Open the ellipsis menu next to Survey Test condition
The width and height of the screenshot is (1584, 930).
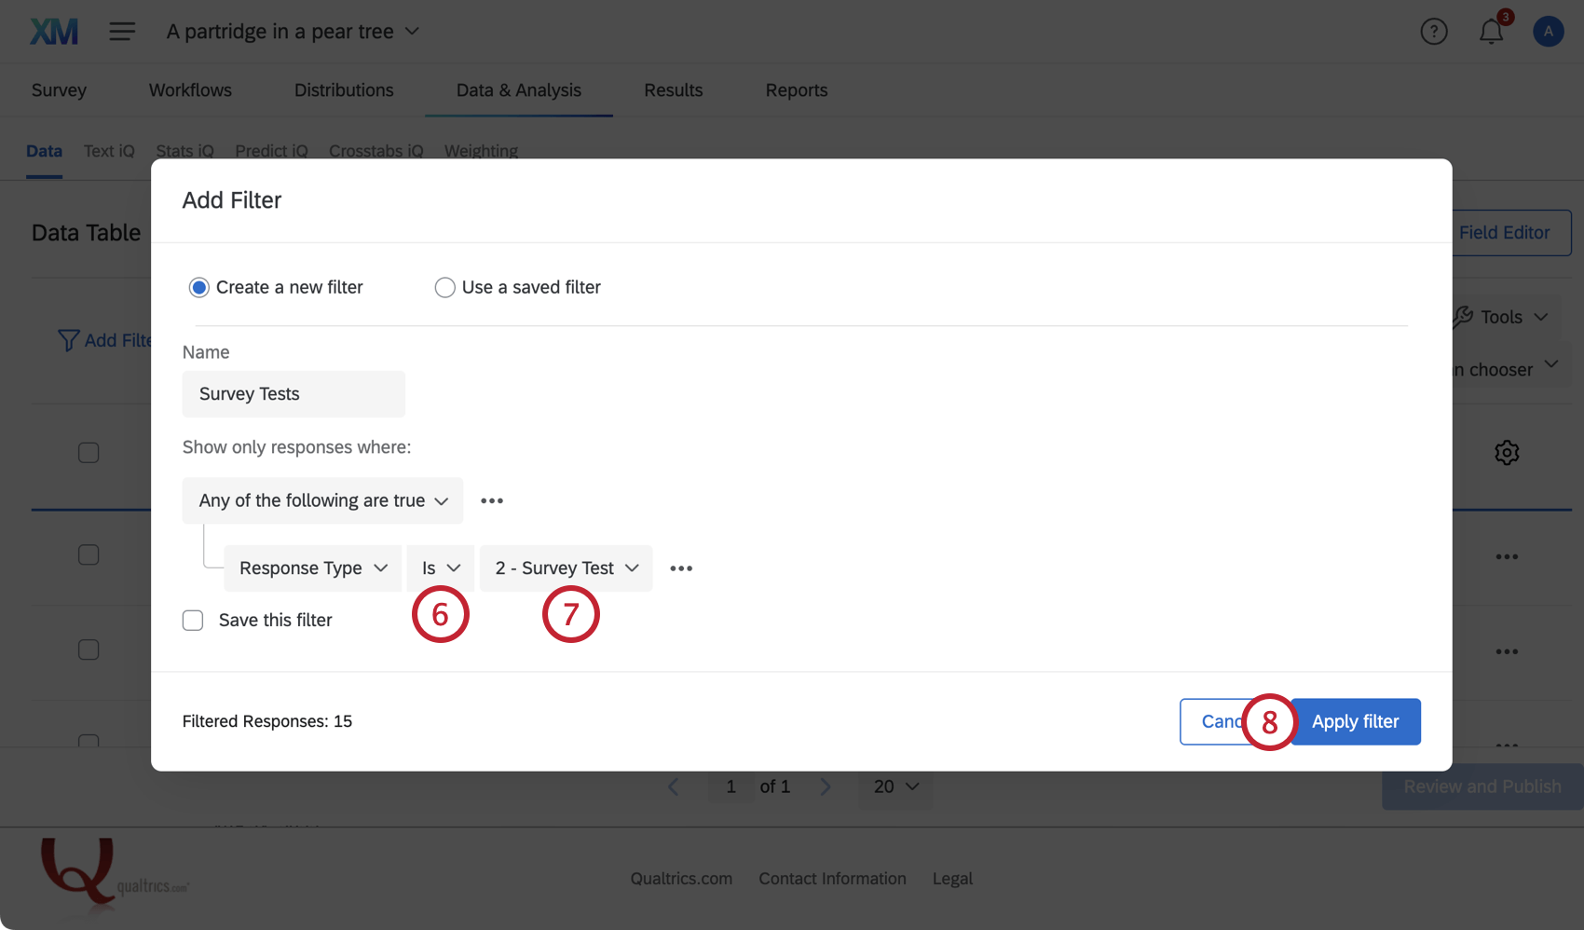click(x=681, y=568)
